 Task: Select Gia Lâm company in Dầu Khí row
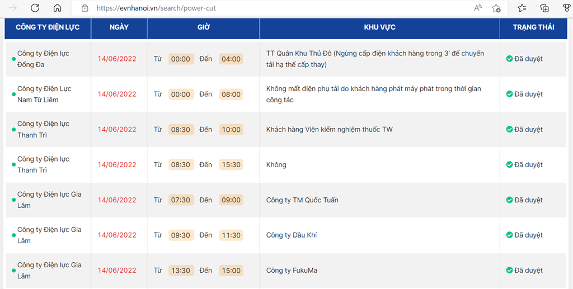coord(49,235)
